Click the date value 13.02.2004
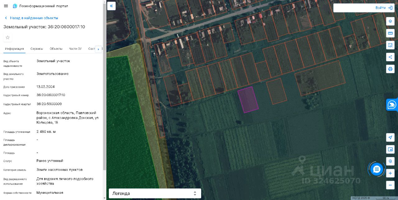Image resolution: width=398 pixels, height=200 pixels. coord(45,87)
